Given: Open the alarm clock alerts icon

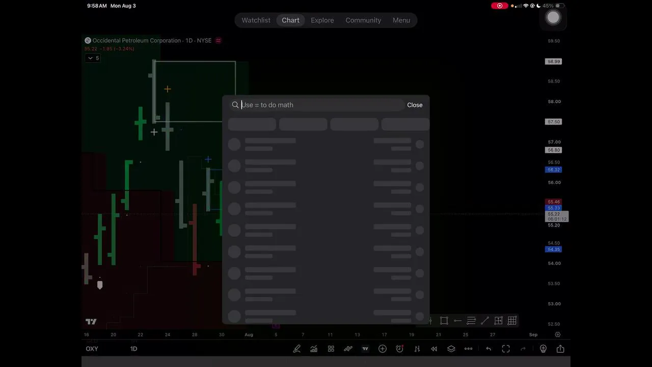Looking at the screenshot, I should [x=400, y=349].
